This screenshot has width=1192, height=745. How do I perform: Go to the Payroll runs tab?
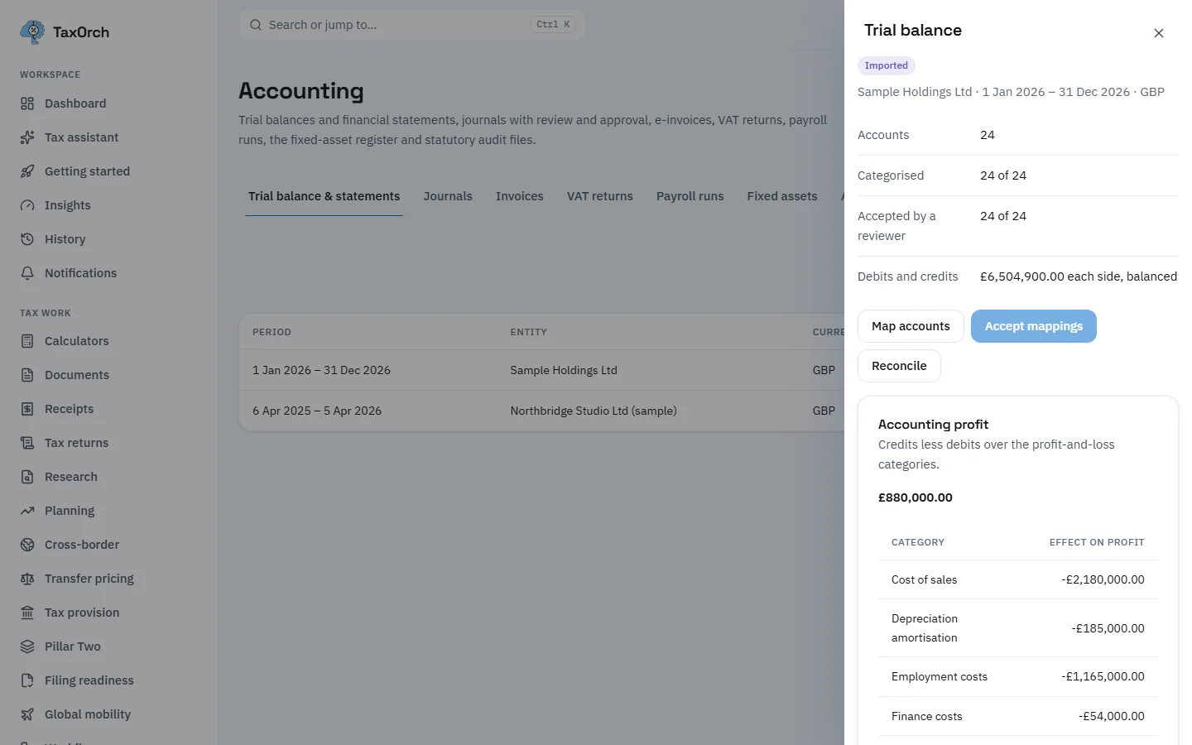pos(690,196)
